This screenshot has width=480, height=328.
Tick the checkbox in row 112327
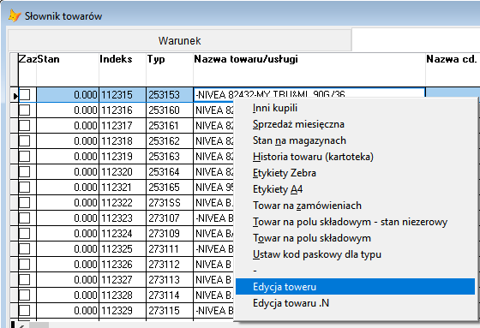pyautogui.click(x=25, y=279)
